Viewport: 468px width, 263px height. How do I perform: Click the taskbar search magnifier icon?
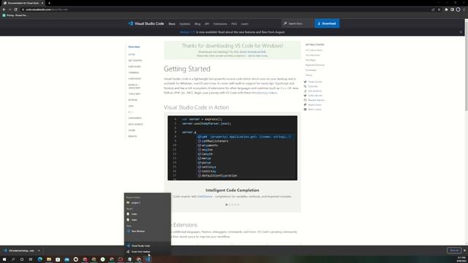[13, 259]
